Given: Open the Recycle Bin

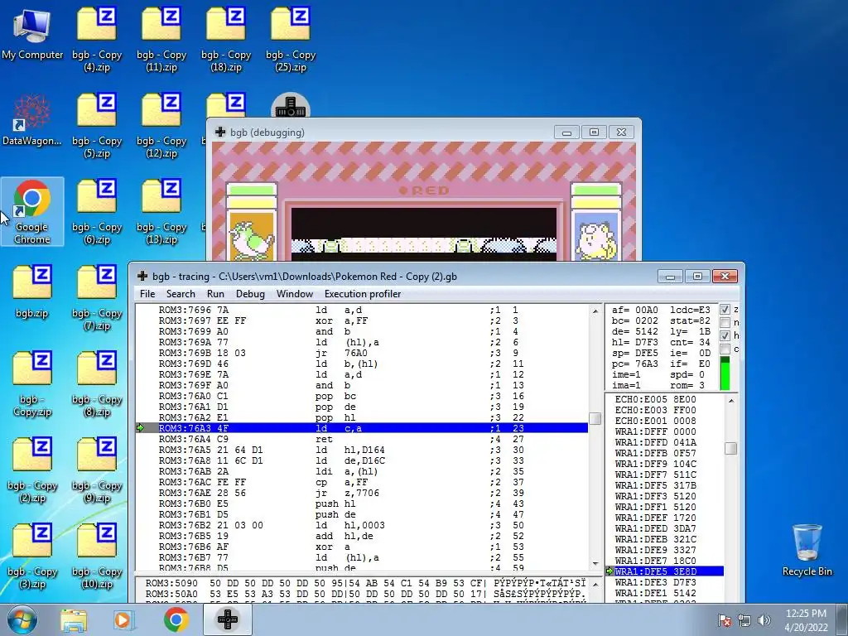Looking at the screenshot, I should [807, 550].
